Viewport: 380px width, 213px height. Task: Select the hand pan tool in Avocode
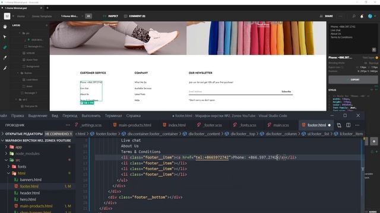tap(5, 27)
